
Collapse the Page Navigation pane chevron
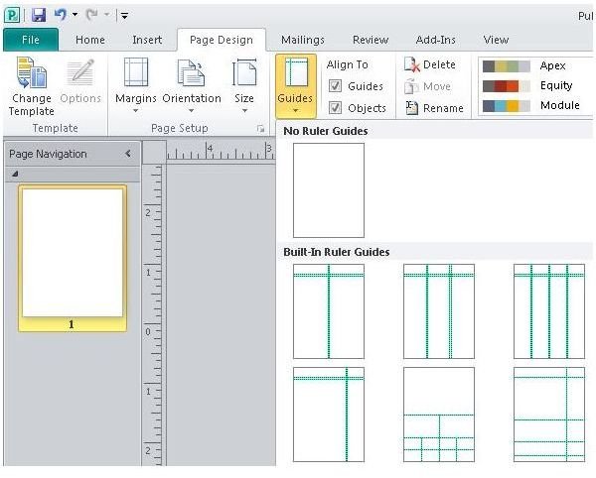(128, 154)
